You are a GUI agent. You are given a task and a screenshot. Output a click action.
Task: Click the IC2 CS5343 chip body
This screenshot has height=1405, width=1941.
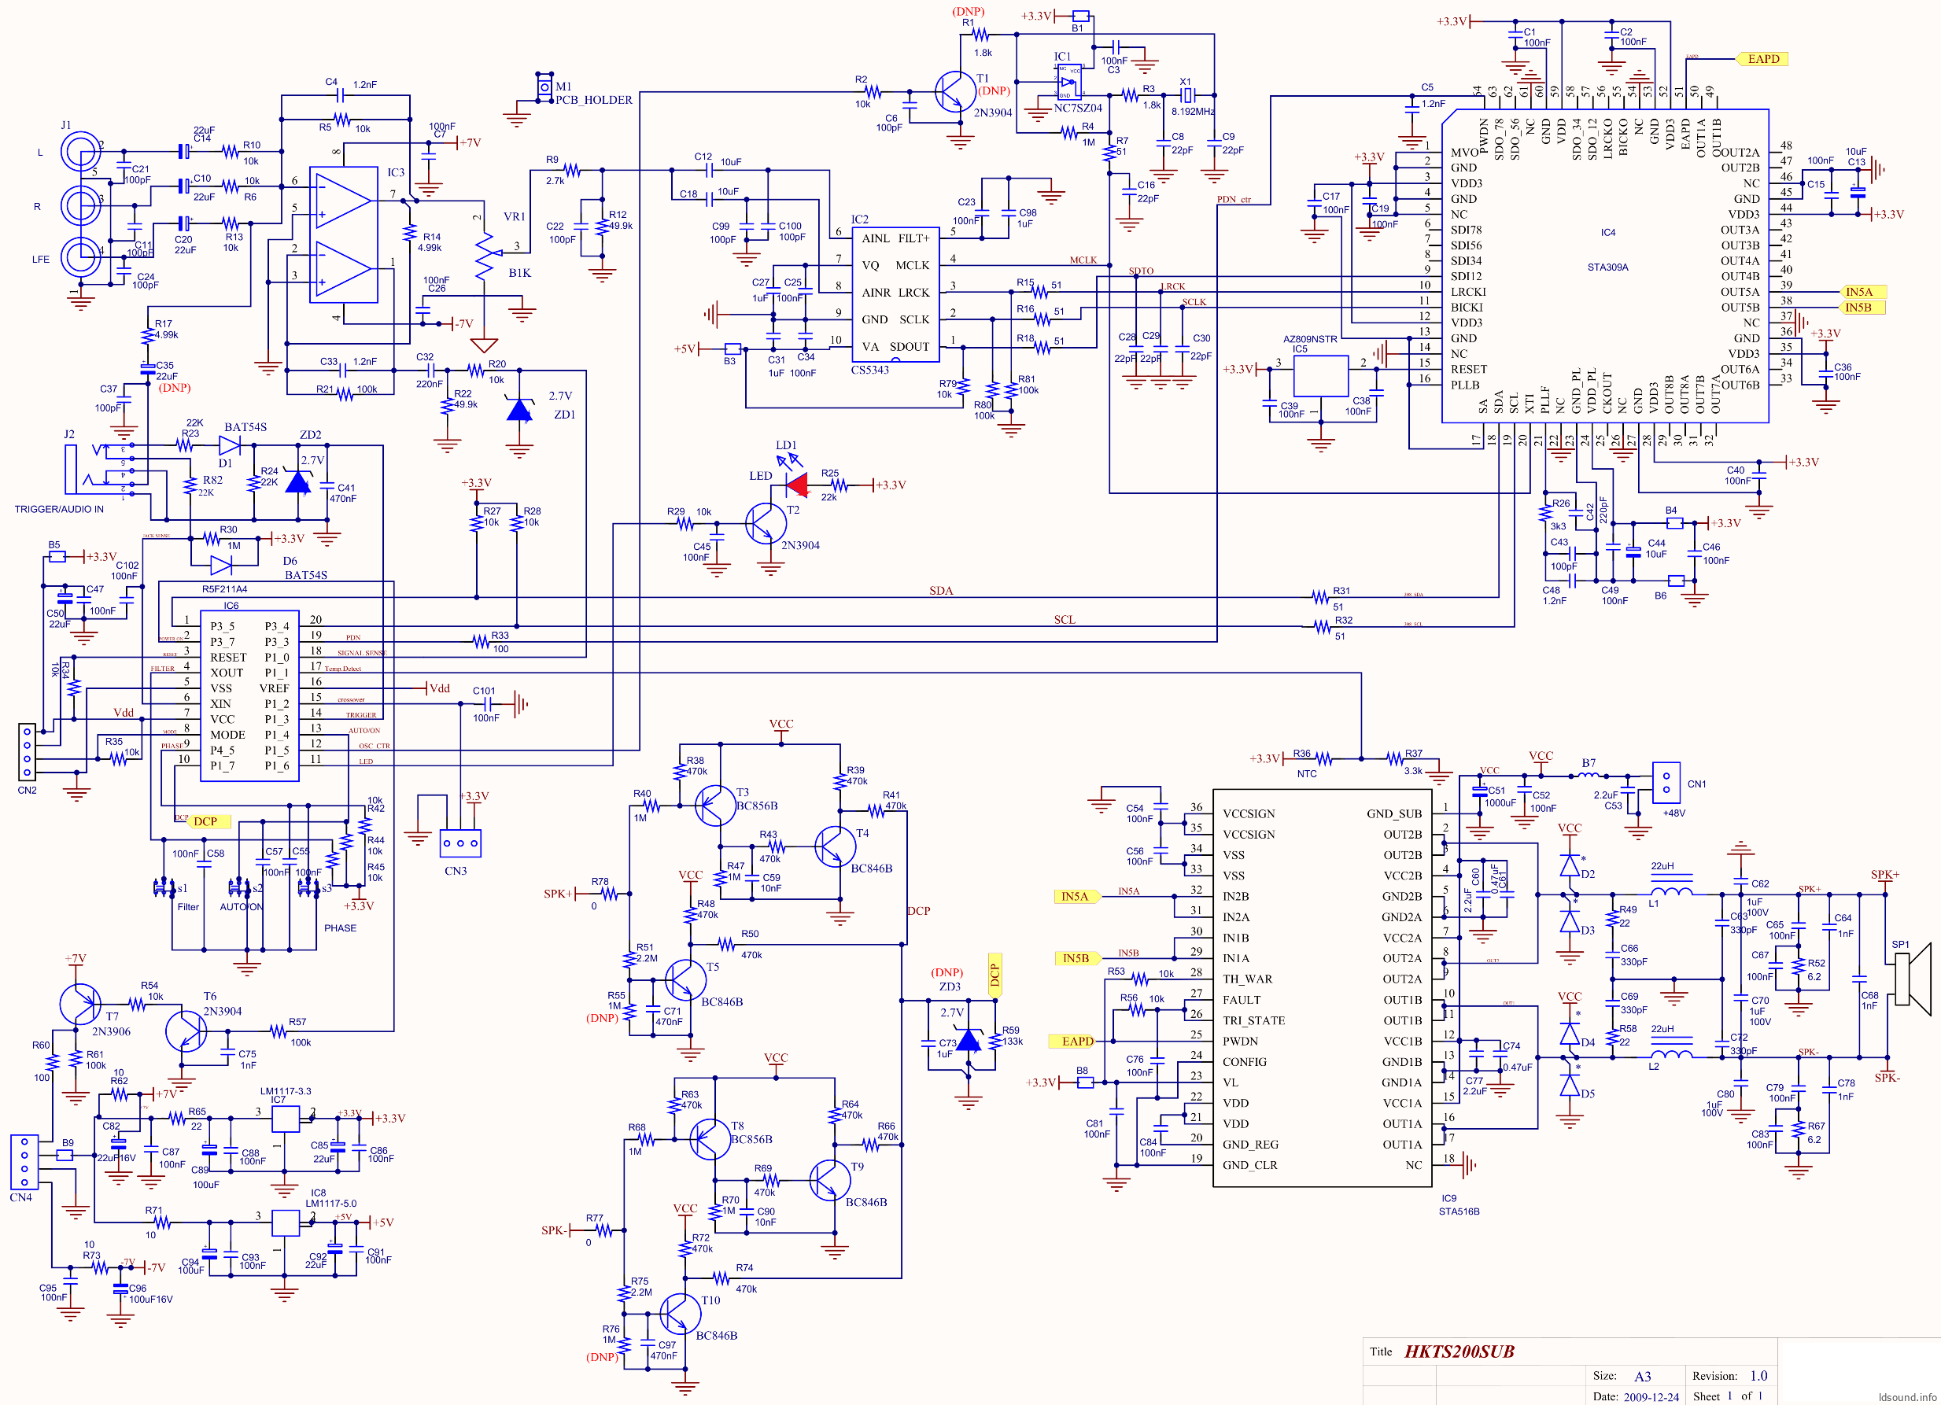tap(896, 293)
